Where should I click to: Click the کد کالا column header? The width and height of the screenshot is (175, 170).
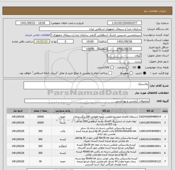150,111
